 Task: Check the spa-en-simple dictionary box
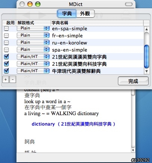(6, 50)
